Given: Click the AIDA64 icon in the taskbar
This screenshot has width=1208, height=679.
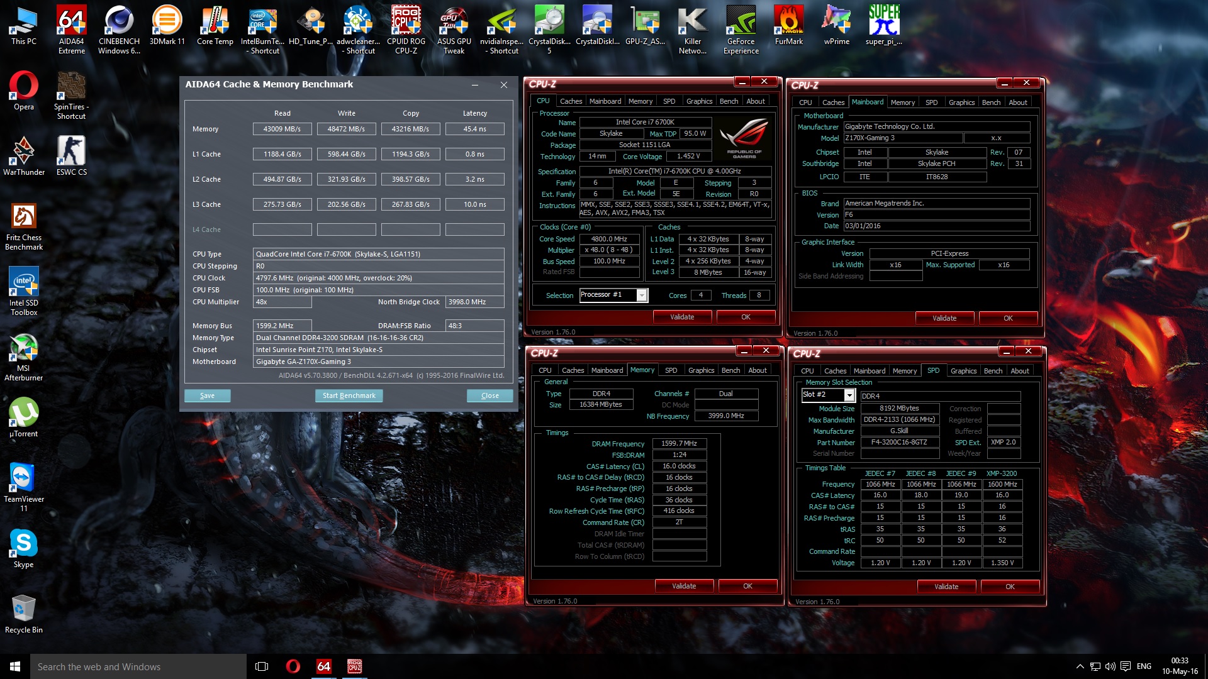Looking at the screenshot, I should [323, 666].
